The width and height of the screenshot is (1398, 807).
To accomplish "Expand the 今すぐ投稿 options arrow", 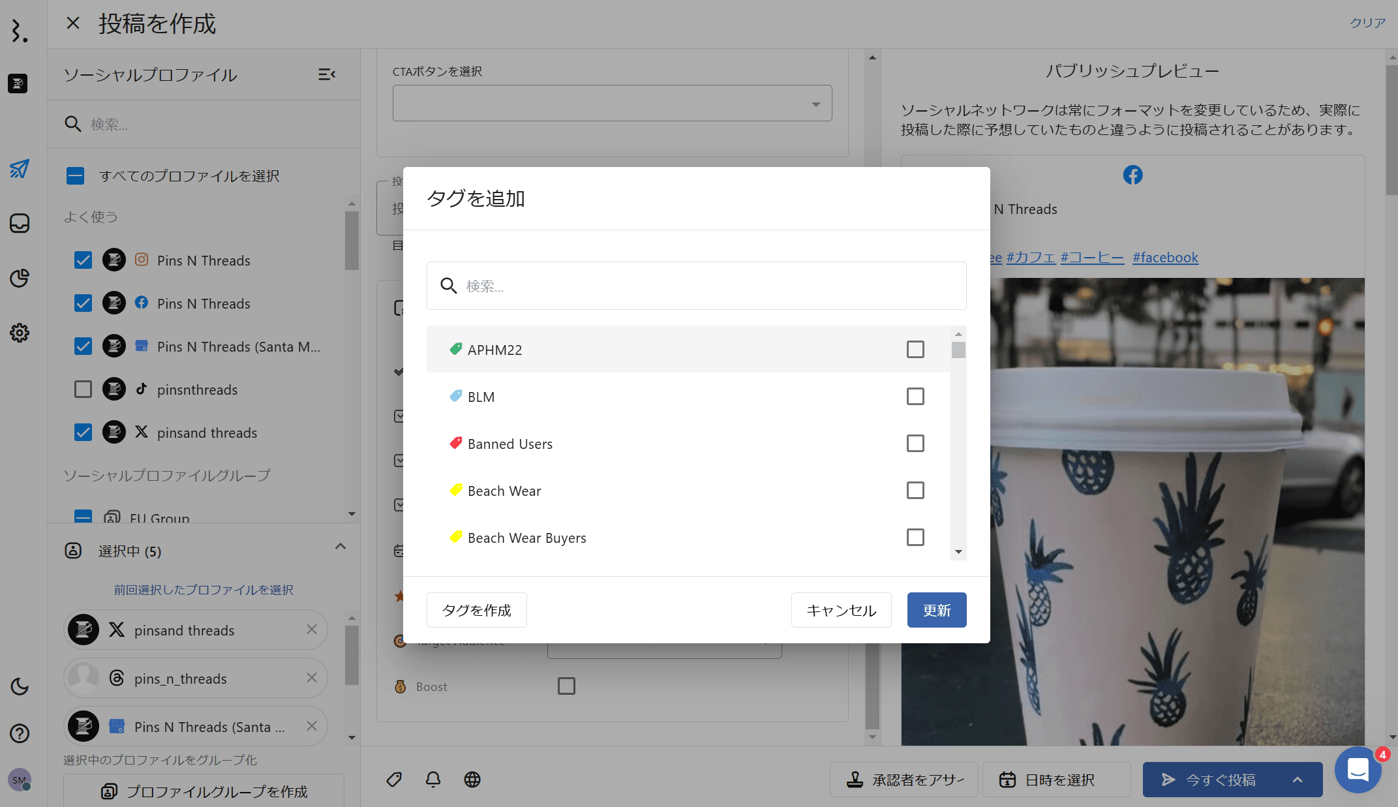I will (x=1298, y=780).
